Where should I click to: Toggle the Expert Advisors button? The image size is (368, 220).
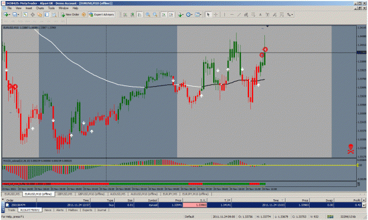pyautogui.click(x=102, y=15)
